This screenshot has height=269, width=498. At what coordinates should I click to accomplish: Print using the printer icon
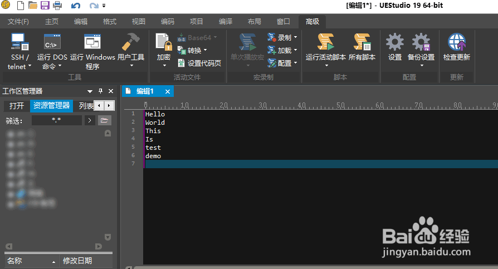pyautogui.click(x=57, y=5)
